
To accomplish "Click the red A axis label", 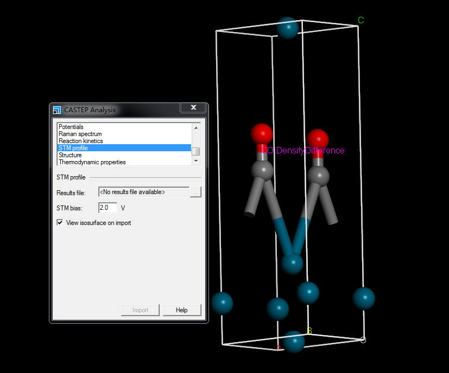I will (279, 348).
